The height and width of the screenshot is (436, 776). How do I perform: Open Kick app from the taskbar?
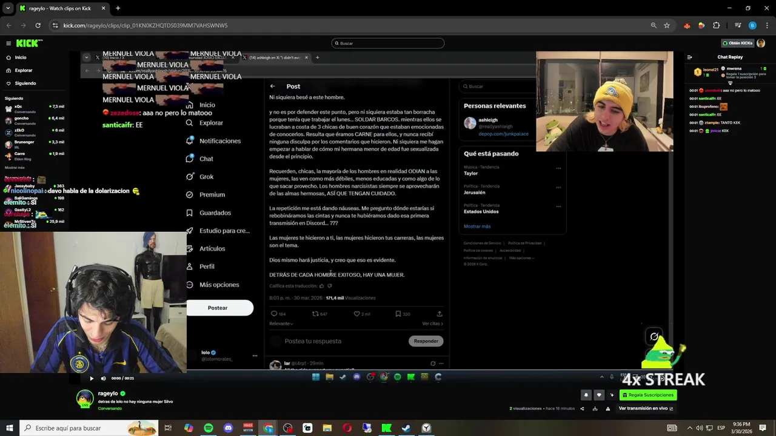(x=386, y=428)
